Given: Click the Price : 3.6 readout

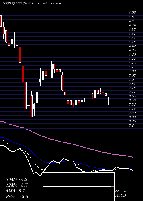Looking at the screenshot, I should coord(17,197).
